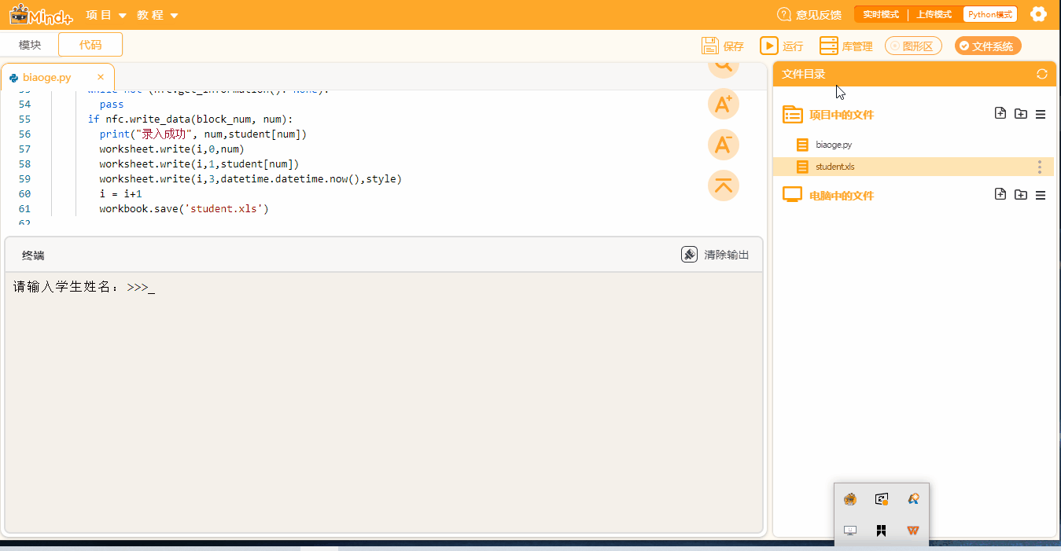Click 清除输出 to clear terminal
The height and width of the screenshot is (551, 1061).
click(715, 255)
